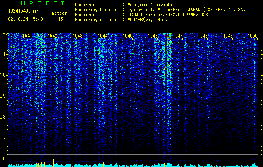The width and height of the screenshot is (263, 167).
Task: Click the 1546 time marker
Action: point(153,36)
